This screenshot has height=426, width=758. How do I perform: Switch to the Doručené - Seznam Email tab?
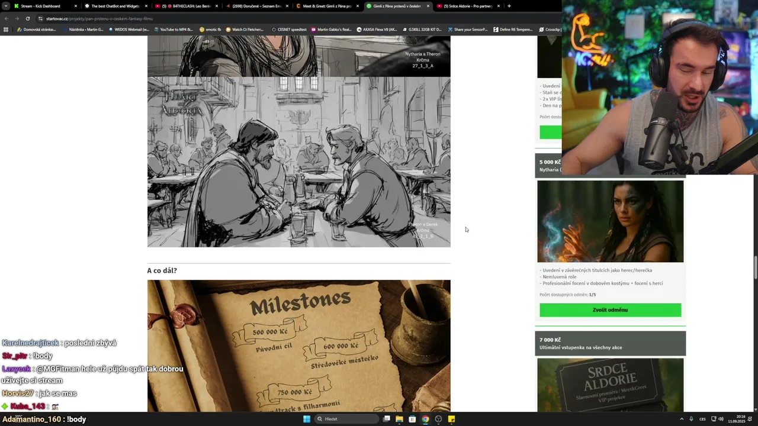(257, 6)
